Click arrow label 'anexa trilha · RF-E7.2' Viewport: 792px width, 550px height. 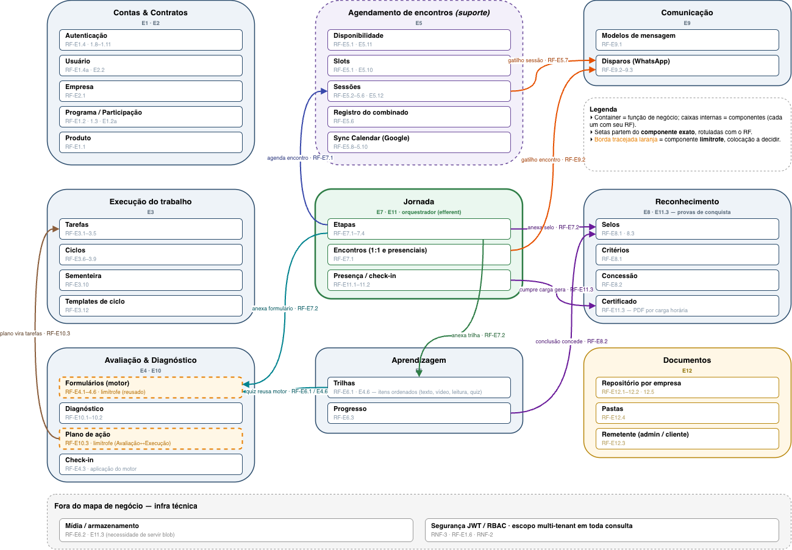(x=478, y=335)
